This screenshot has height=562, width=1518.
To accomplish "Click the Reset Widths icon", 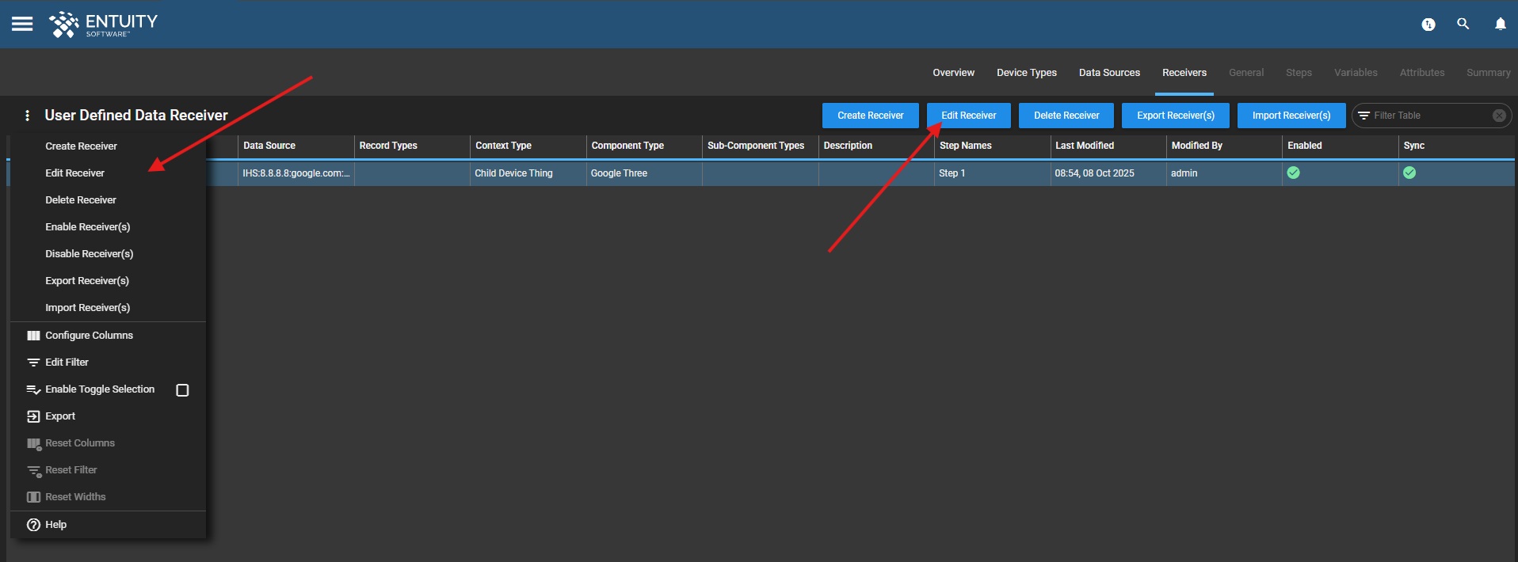I will pos(33,497).
